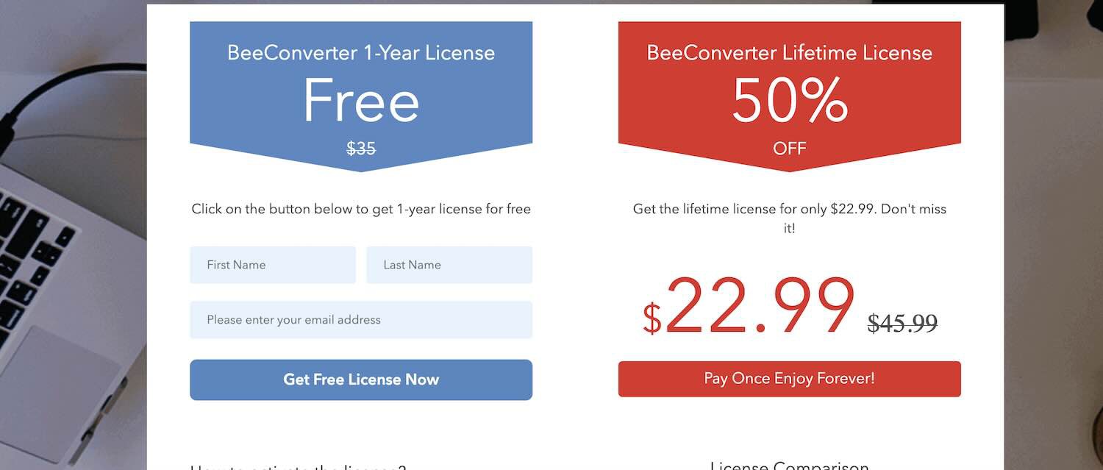
Task: Click the red dollar sign symbol
Action: coord(652,318)
